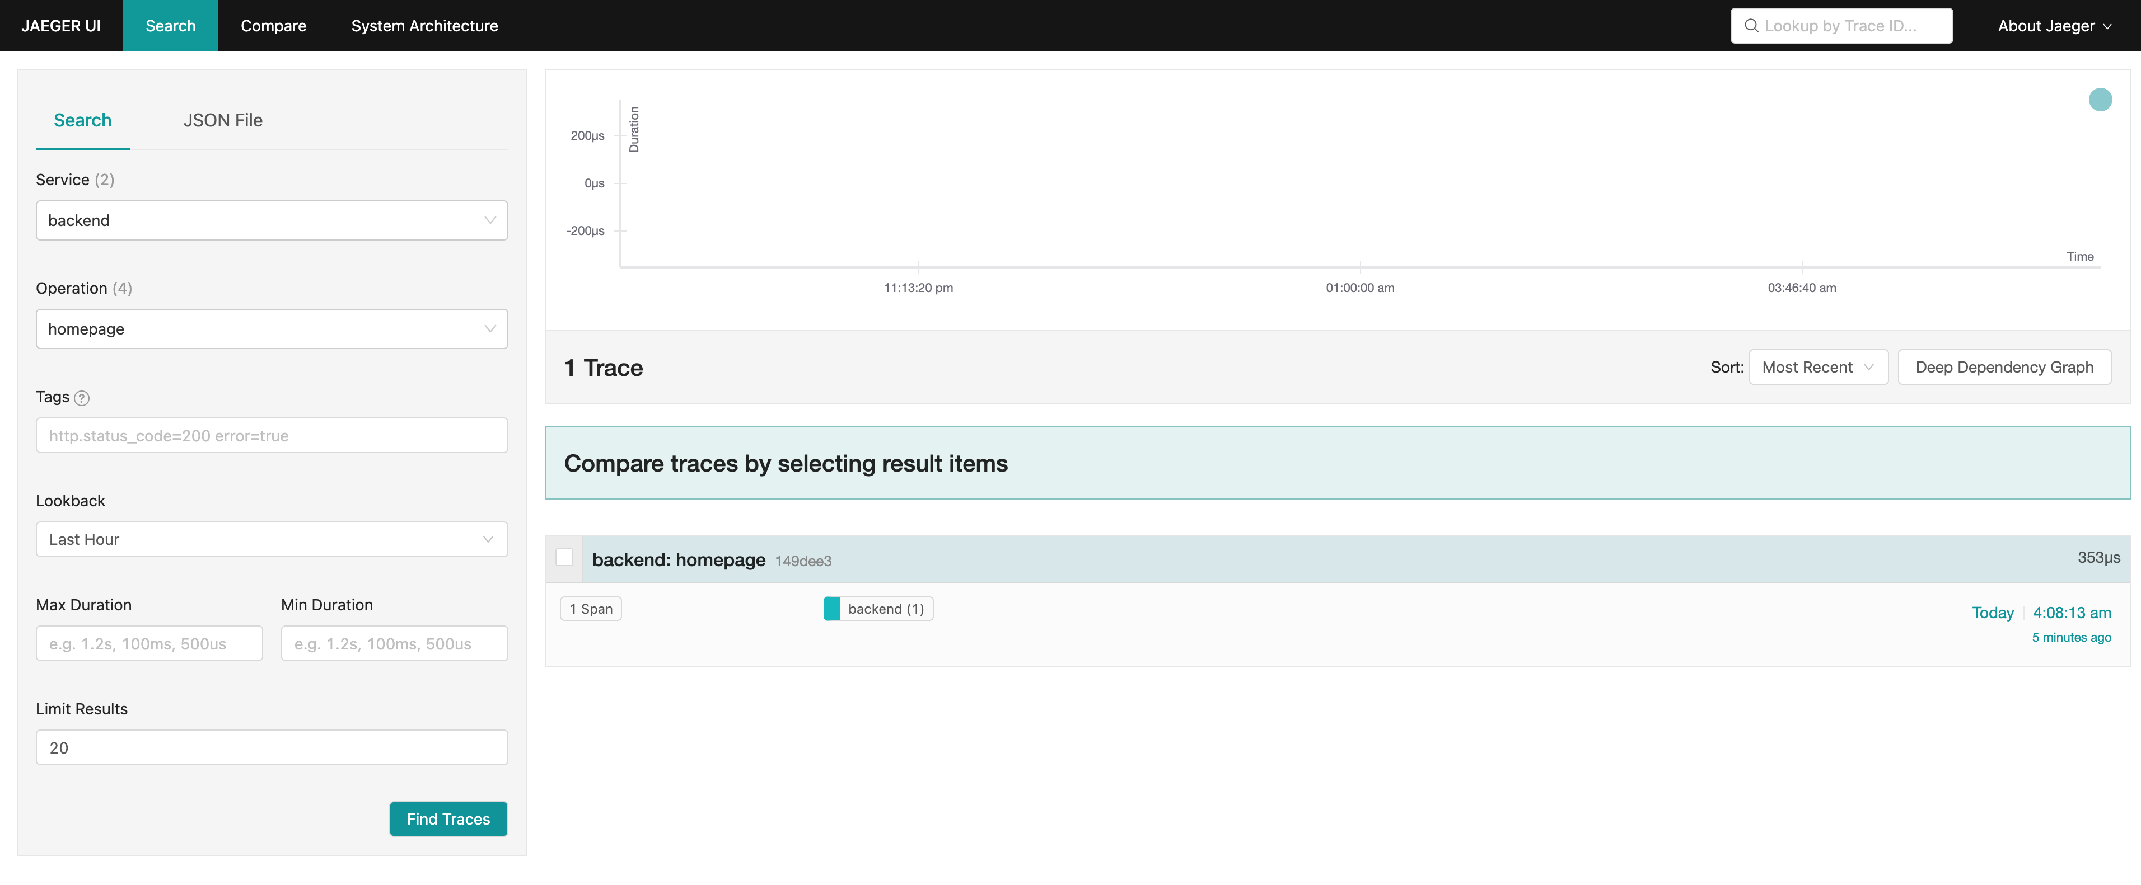Screen dimensions: 2141x885
Task: Expand the Service dropdown showing backend
Action: coord(271,221)
